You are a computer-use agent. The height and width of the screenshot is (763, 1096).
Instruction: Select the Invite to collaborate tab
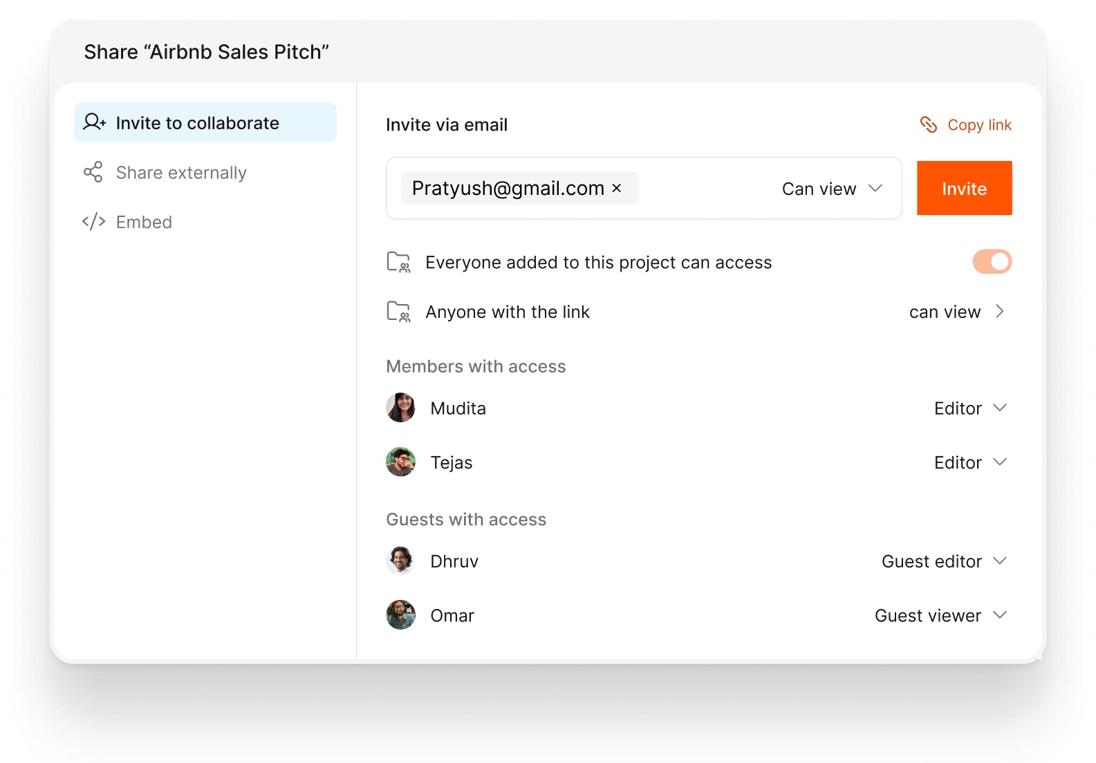pyautogui.click(x=205, y=122)
